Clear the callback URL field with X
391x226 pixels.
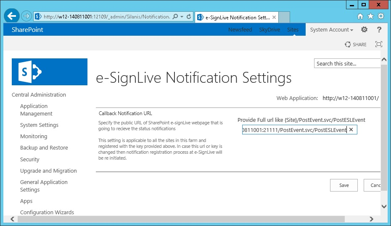351,130
